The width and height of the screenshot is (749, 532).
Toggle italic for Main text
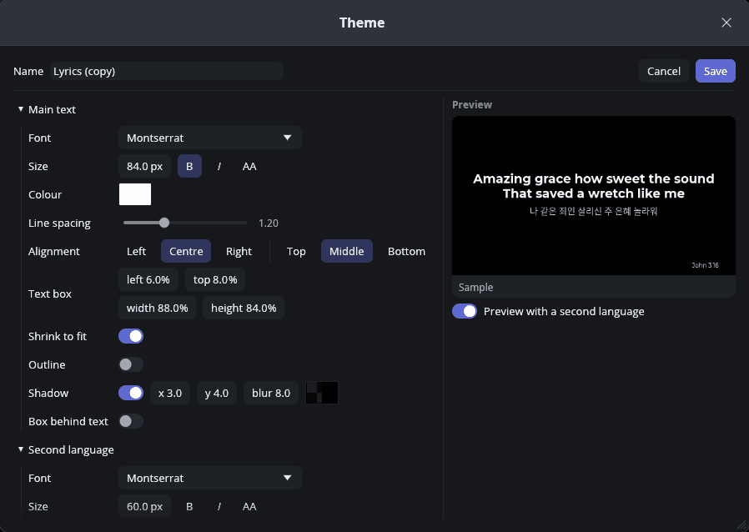coord(219,166)
